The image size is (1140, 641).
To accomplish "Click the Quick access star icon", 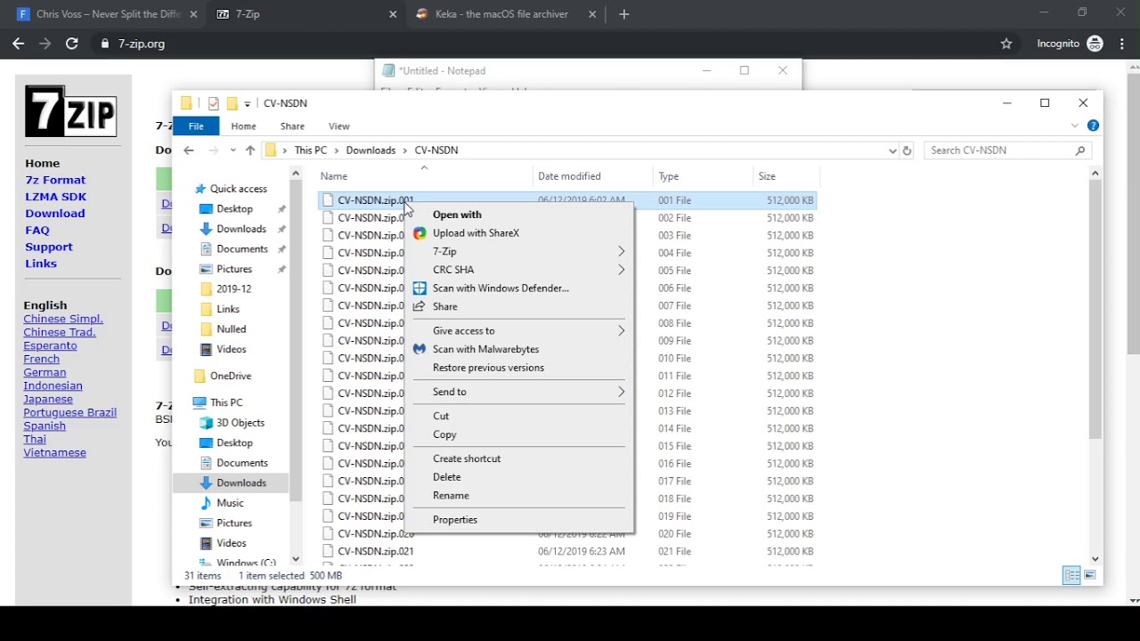I will (x=200, y=189).
